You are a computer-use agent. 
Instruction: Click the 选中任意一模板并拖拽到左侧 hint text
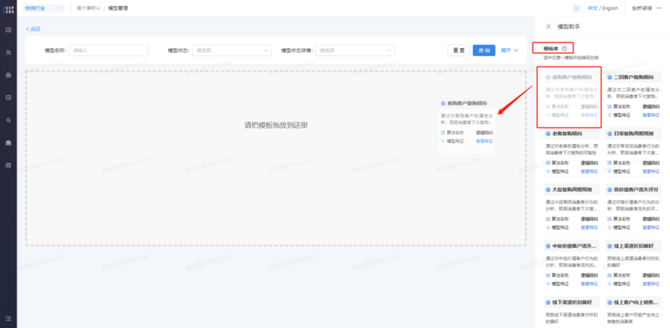click(x=571, y=57)
